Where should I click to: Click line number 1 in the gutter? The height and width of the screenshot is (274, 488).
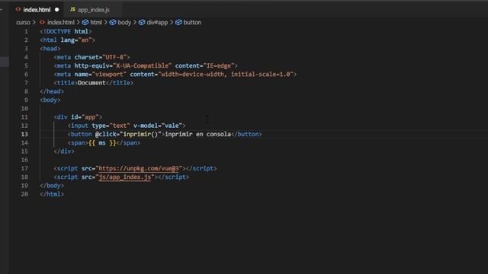click(26, 32)
